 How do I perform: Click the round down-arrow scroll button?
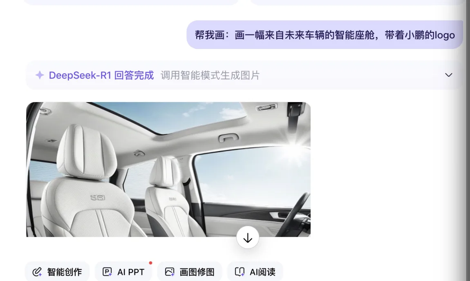click(248, 238)
